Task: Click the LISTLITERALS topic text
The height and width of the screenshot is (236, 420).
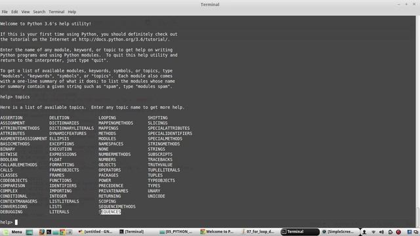Action: pyautogui.click(x=64, y=201)
